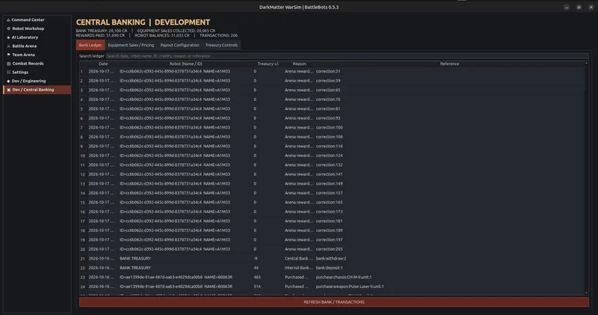
Task: Click the AI Laboratory sidebar icon
Action: (8, 37)
